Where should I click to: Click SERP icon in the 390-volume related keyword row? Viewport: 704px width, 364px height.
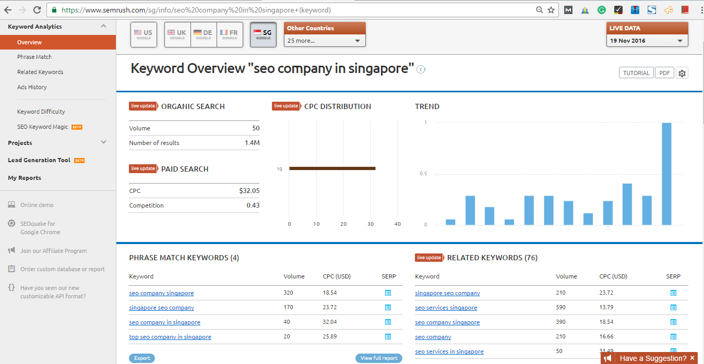coord(673,322)
